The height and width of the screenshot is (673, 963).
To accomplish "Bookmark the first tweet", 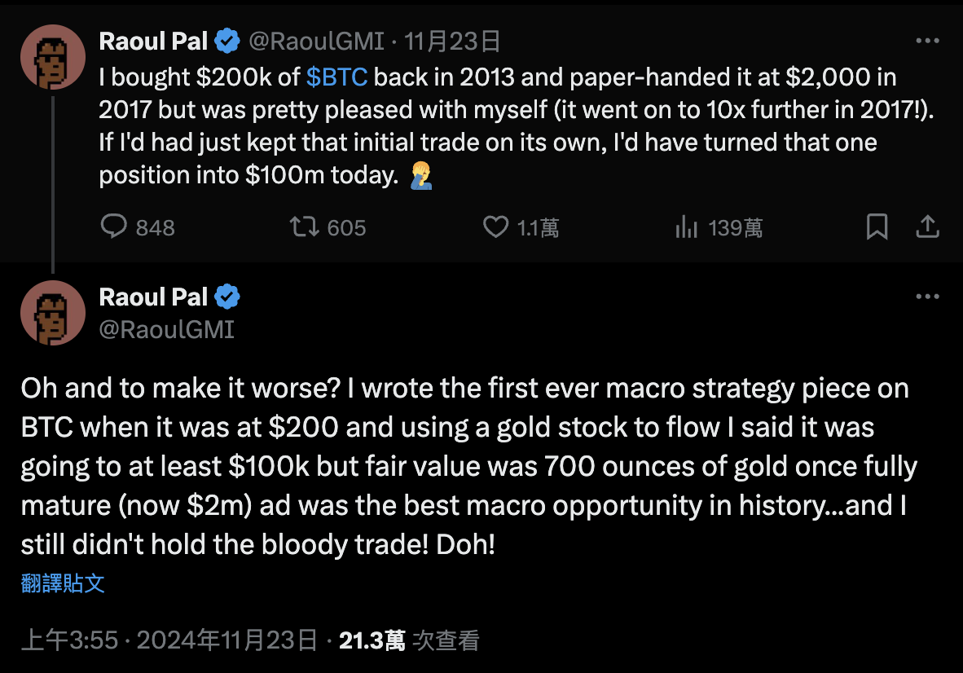I will (x=877, y=227).
